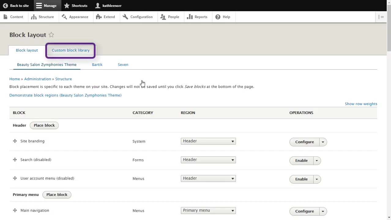Screen dimensions: 391x220
Task: Open the Appearance themes icon
Action: pyautogui.click(x=65, y=17)
